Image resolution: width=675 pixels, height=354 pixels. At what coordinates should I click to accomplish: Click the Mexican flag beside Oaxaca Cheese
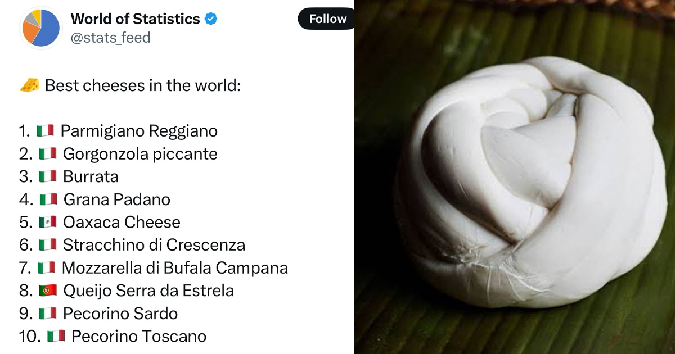[48, 222]
